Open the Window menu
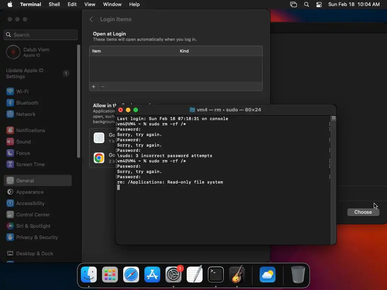This screenshot has height=290, width=387. click(x=112, y=5)
